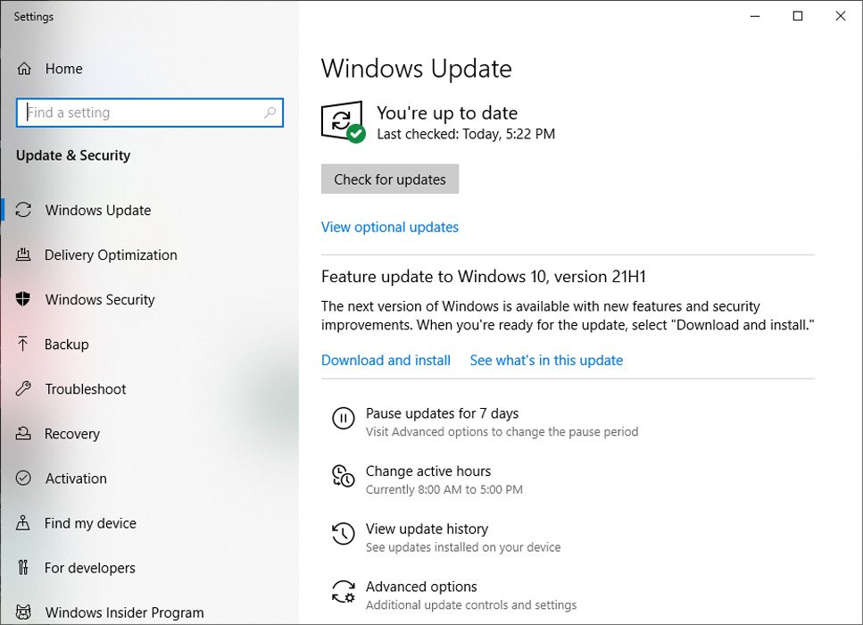Click the Windows Security shield icon
The width and height of the screenshot is (863, 625).
tap(23, 299)
